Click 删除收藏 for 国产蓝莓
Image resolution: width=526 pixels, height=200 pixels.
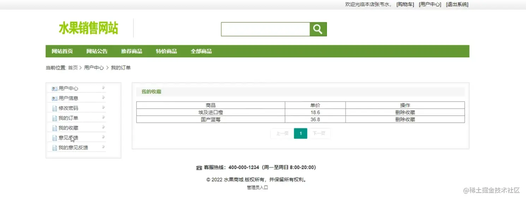[405, 120]
